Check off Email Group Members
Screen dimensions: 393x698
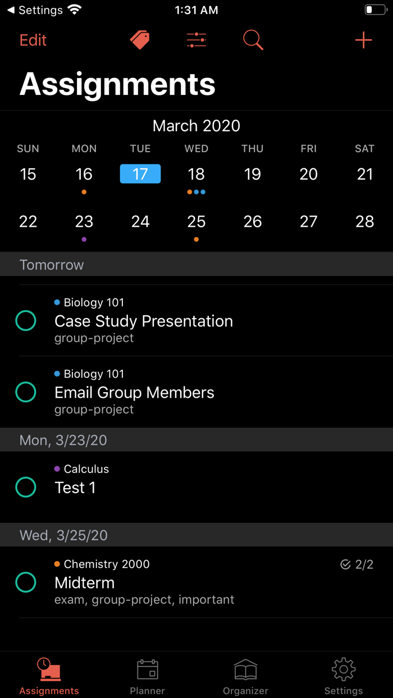pos(26,392)
